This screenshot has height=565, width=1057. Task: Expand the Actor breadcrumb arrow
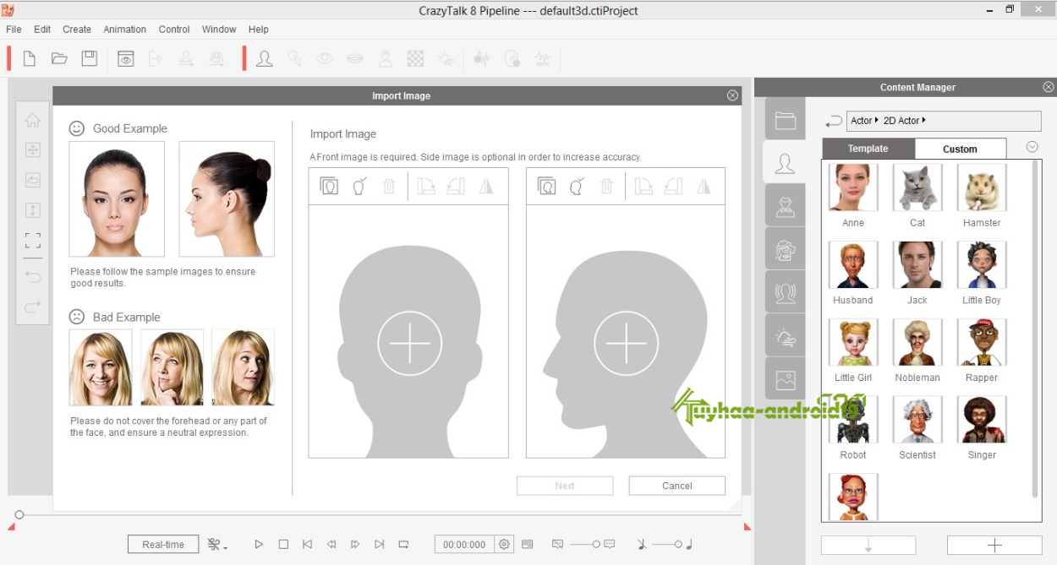pos(877,121)
